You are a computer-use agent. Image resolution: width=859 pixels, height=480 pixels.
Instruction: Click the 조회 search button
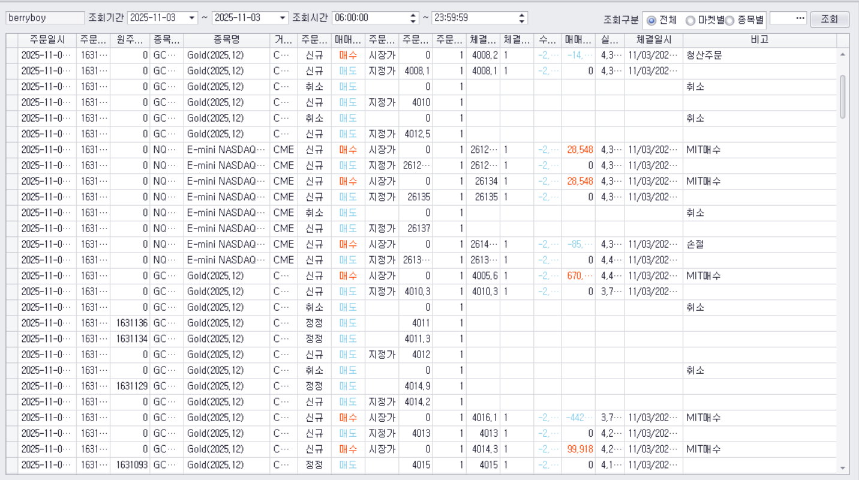[x=830, y=19]
